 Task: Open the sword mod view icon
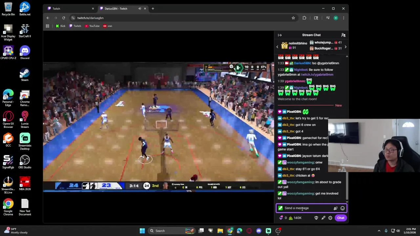(x=323, y=218)
